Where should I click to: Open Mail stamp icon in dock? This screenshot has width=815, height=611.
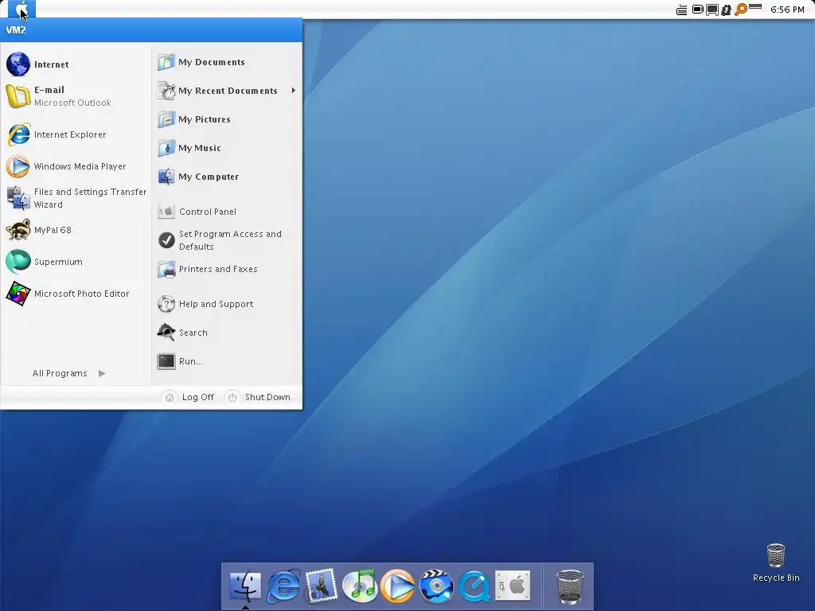click(322, 586)
